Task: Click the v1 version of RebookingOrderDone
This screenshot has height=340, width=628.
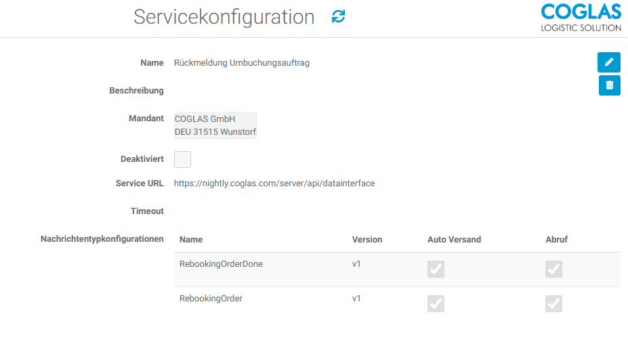Action: 356,264
